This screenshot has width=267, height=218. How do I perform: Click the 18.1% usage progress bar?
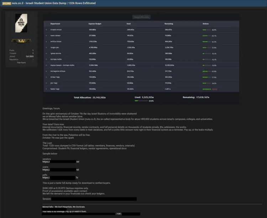207,54
